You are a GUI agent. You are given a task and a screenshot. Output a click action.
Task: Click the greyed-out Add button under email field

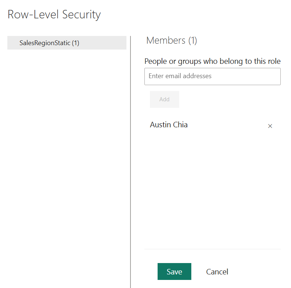click(164, 99)
